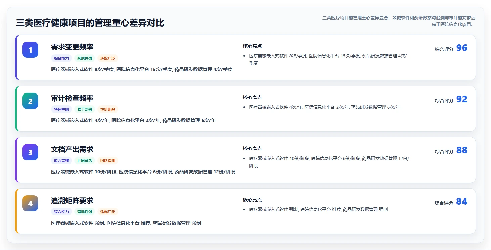
Task: Click the highlight bullet mentioning 强制, 推荐
Action: [x=318, y=210]
